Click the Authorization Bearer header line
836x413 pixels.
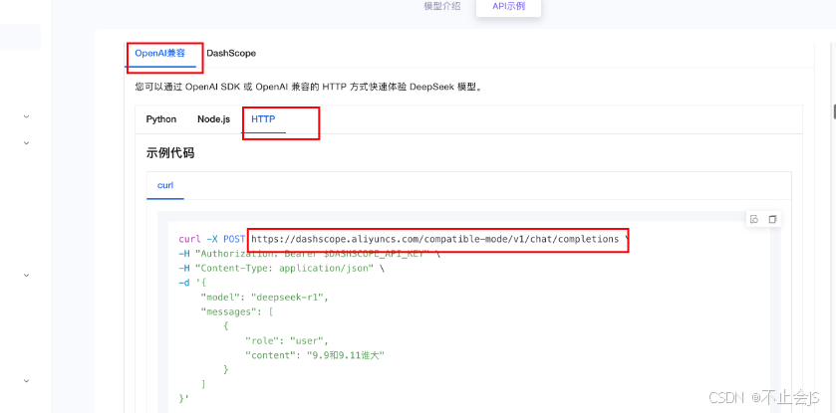click(x=310, y=254)
